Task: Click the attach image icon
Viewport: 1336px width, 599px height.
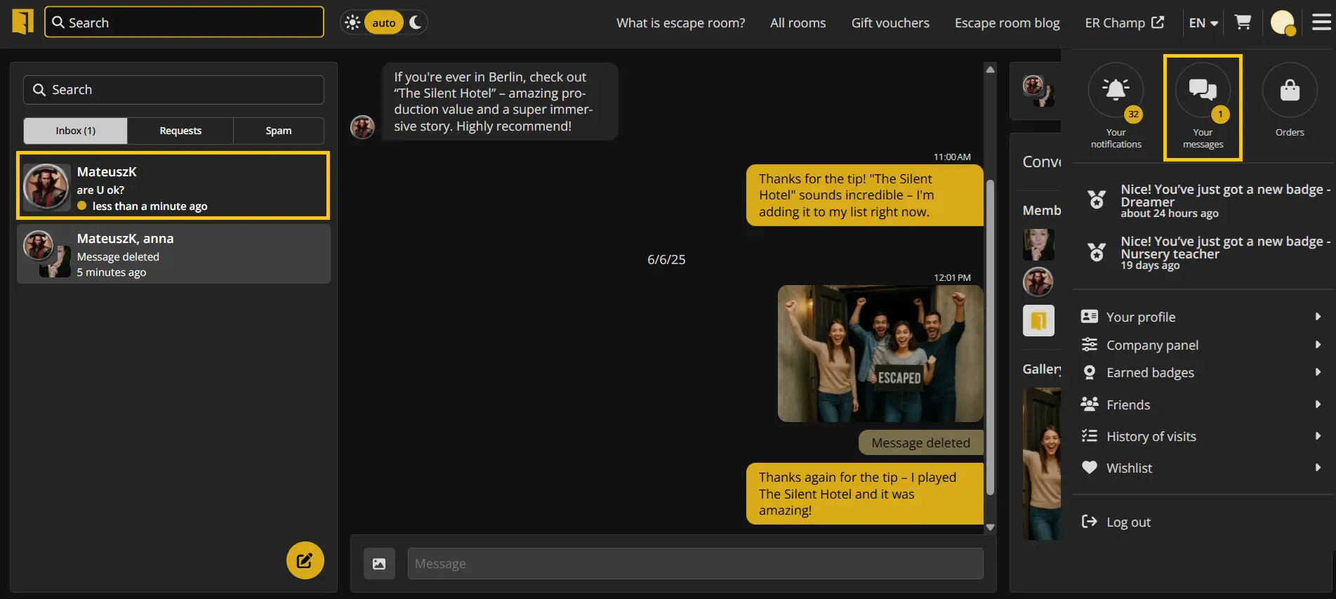Action: [379, 563]
